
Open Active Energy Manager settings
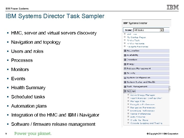[x=143, y=95]
